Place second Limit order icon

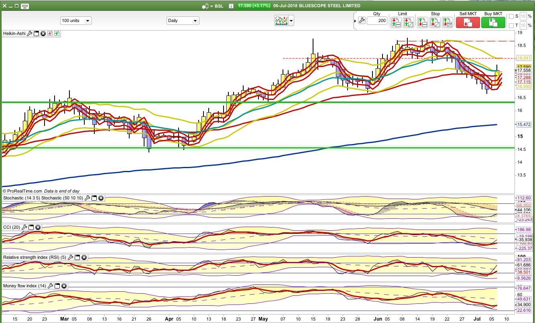(x=409, y=22)
